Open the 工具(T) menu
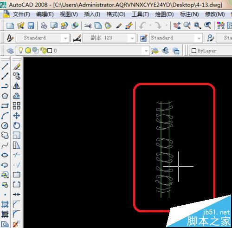Image resolution: width=232 pixels, height=228 pixels. point(140,14)
